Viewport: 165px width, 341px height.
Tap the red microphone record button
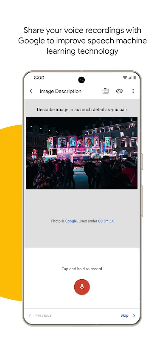pyautogui.click(x=82, y=287)
